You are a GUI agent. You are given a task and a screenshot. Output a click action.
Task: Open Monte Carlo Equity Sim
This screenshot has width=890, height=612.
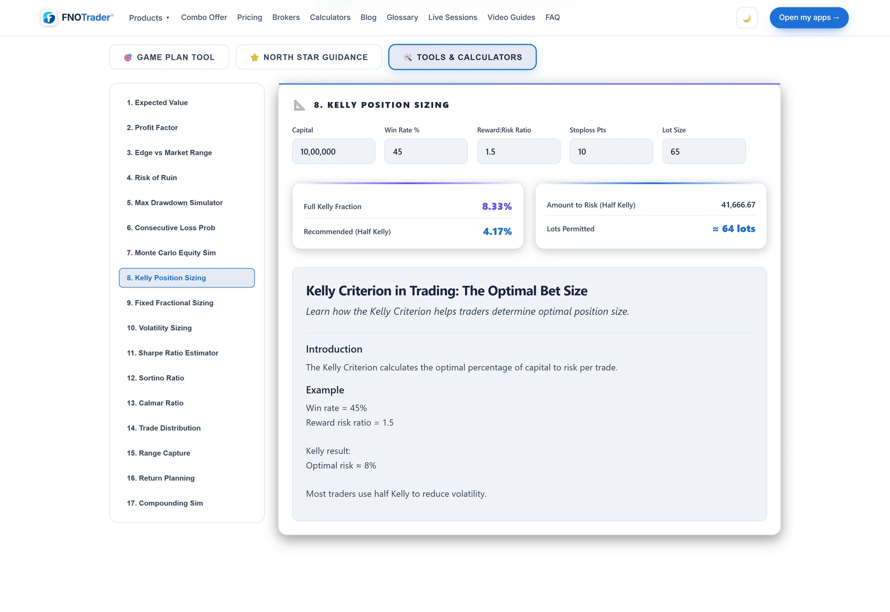point(187,253)
